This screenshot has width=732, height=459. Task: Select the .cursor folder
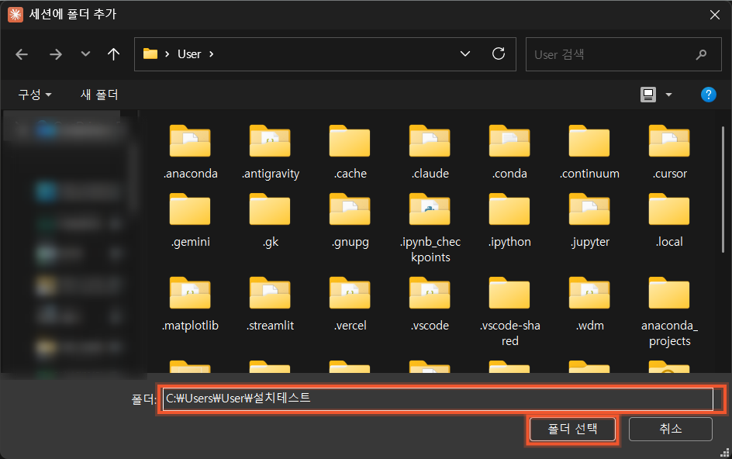669,152
